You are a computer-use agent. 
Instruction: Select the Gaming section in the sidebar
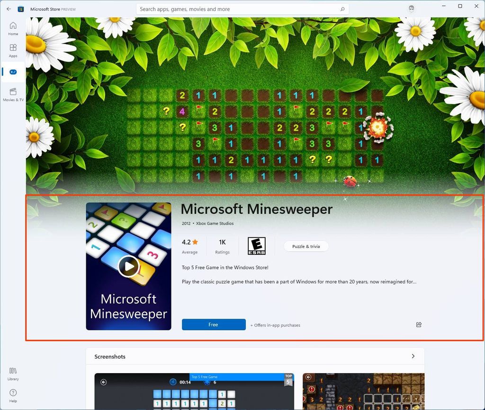13,72
